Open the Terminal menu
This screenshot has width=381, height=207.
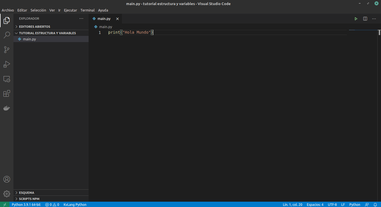pos(87,10)
